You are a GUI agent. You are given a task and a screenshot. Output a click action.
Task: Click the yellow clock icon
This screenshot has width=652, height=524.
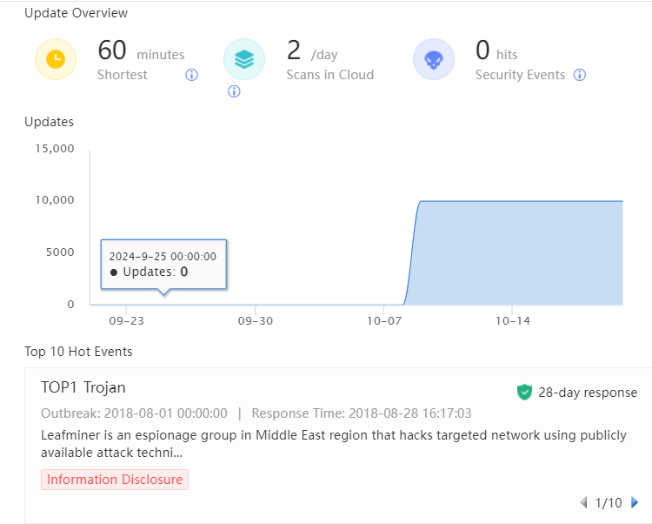coord(55,59)
